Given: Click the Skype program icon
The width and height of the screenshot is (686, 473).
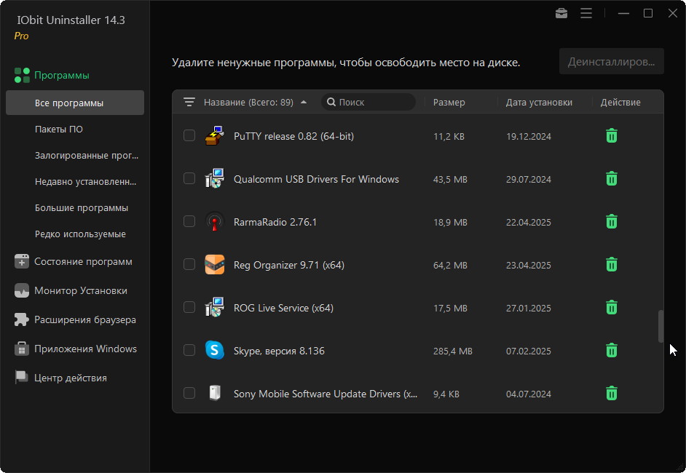Looking at the screenshot, I should tap(214, 350).
